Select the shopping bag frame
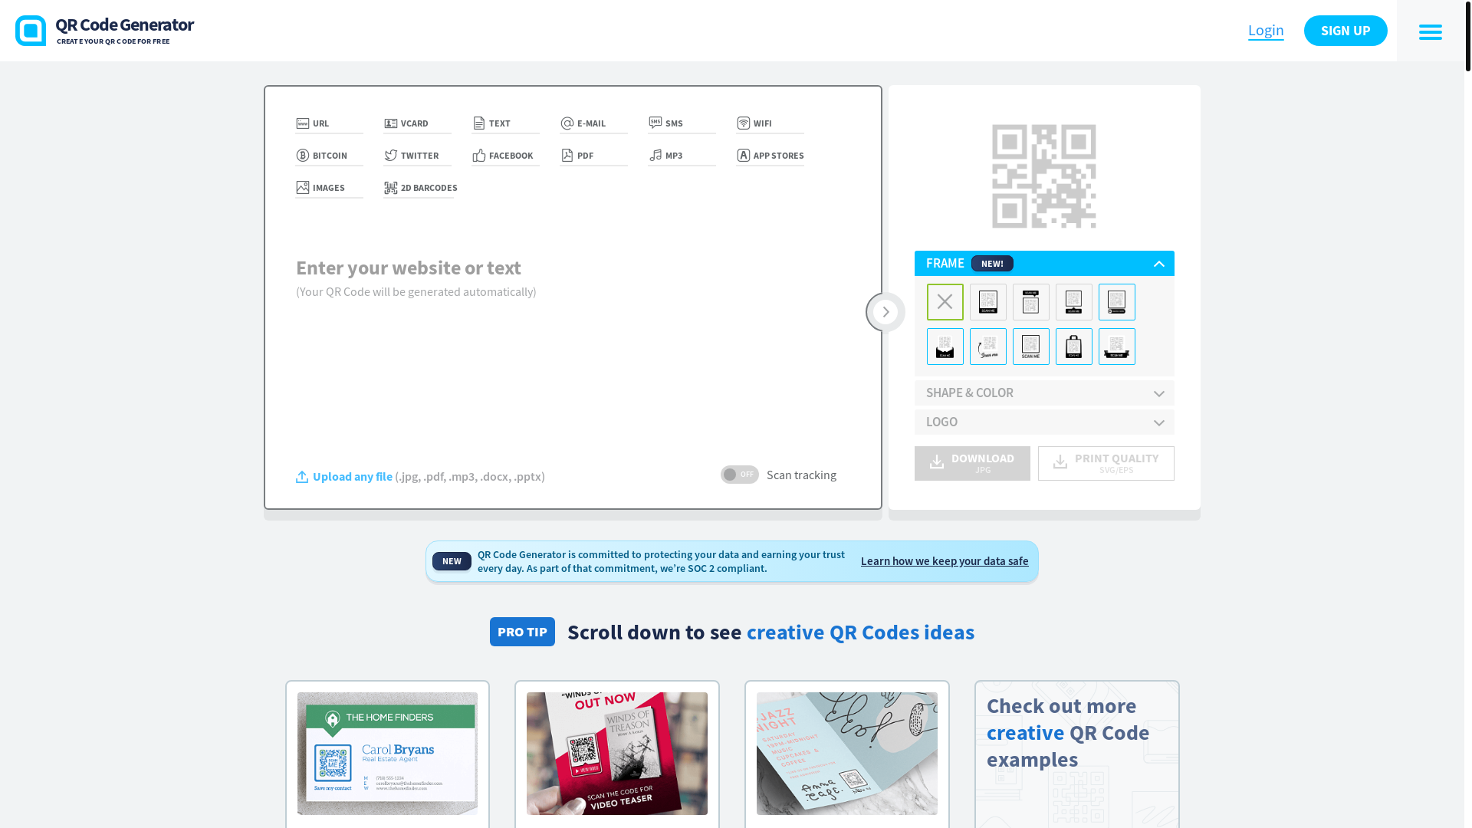Image resolution: width=1472 pixels, height=828 pixels. (x=1074, y=347)
